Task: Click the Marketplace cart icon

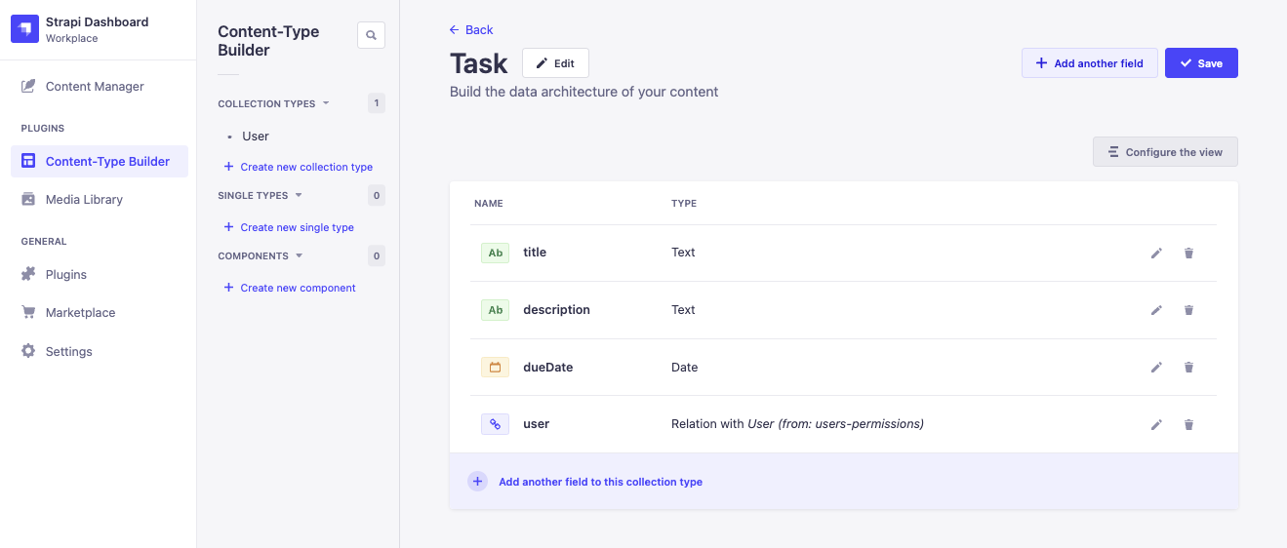Action: [28, 312]
